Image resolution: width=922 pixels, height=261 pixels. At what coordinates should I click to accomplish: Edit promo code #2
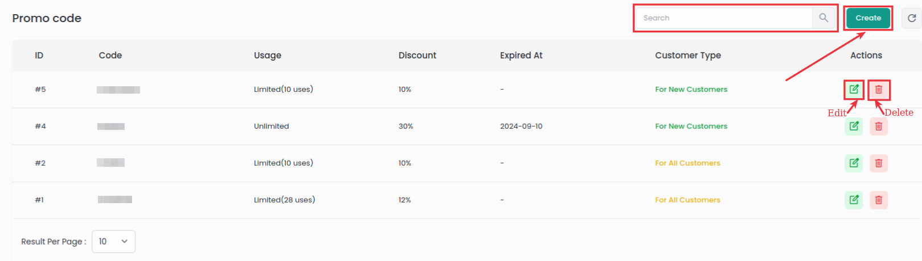click(854, 163)
